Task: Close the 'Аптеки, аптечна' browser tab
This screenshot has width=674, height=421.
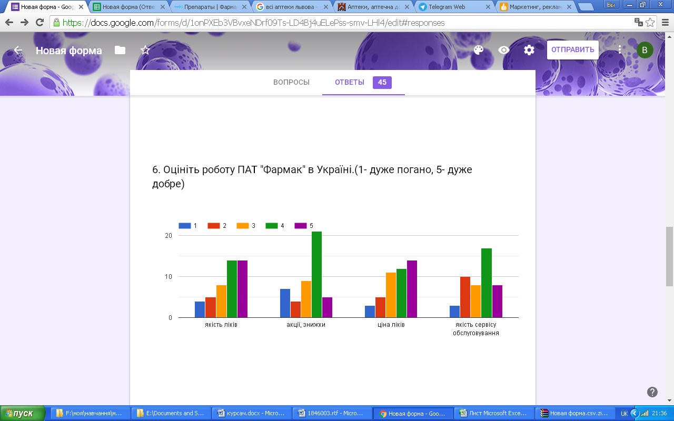Action: click(x=406, y=7)
